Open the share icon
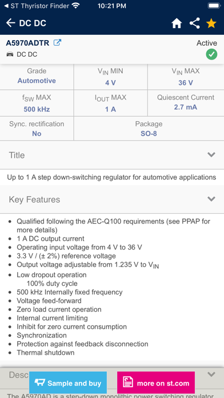 [x=195, y=23]
